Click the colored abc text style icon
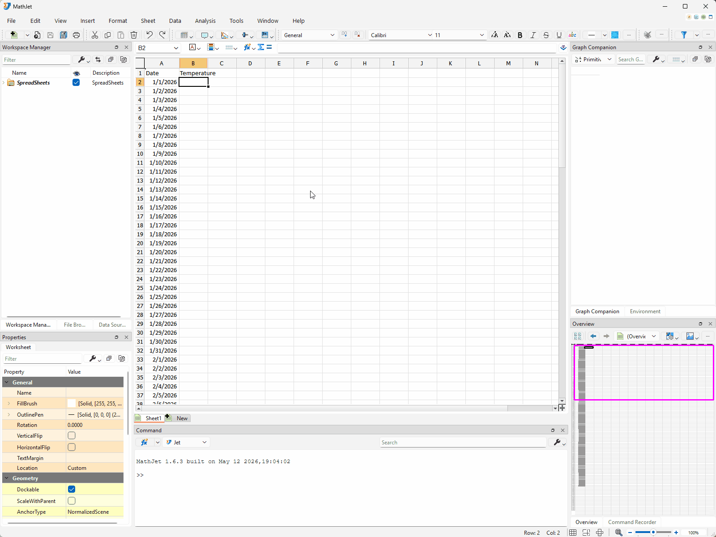Image resolution: width=716 pixels, height=537 pixels. point(572,35)
